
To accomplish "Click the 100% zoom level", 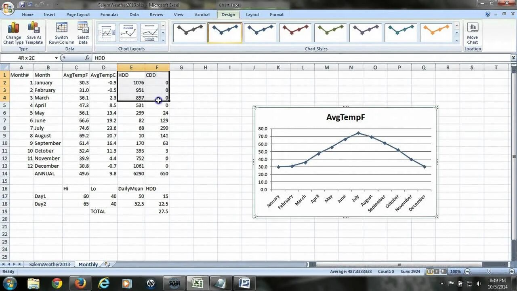I will (455, 272).
